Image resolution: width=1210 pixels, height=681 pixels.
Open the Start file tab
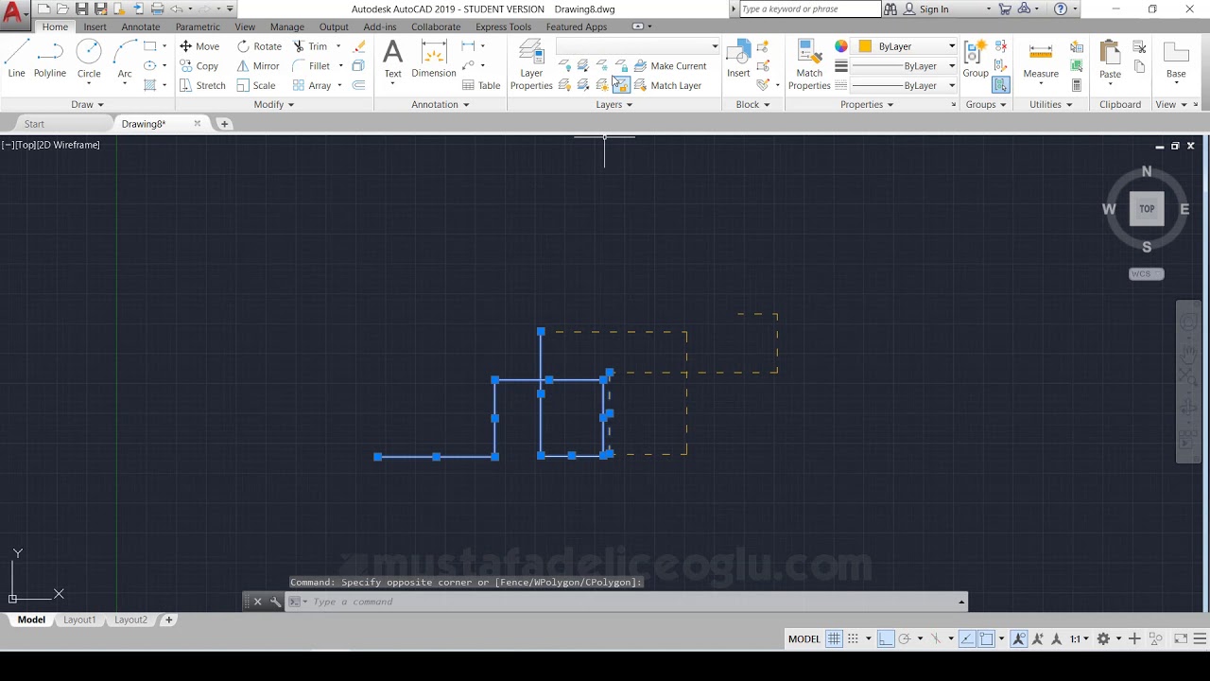tap(34, 124)
